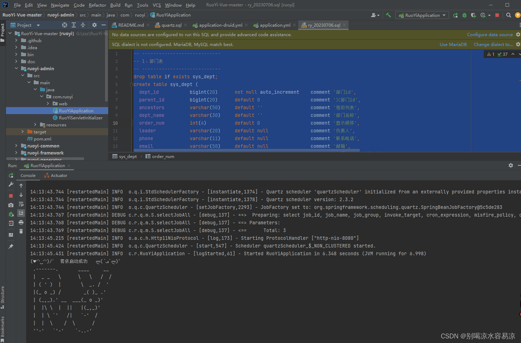Toggle the Structure tool window stripe button
The width and height of the screenshot is (521, 343).
click(2, 297)
